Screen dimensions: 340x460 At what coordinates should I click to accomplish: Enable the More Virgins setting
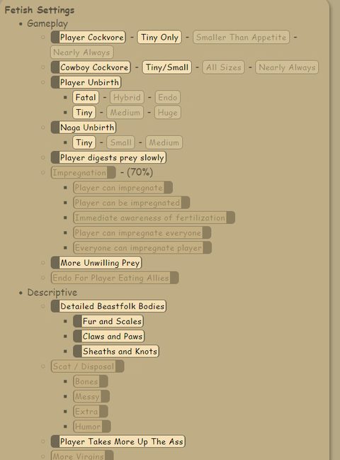82,455
